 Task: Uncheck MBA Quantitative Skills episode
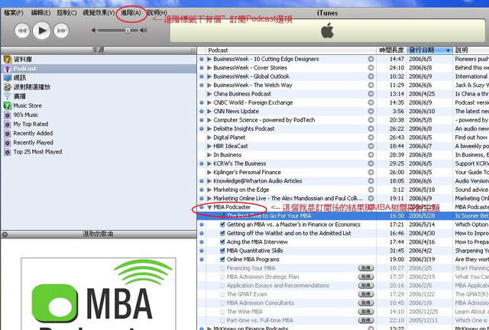222,251
